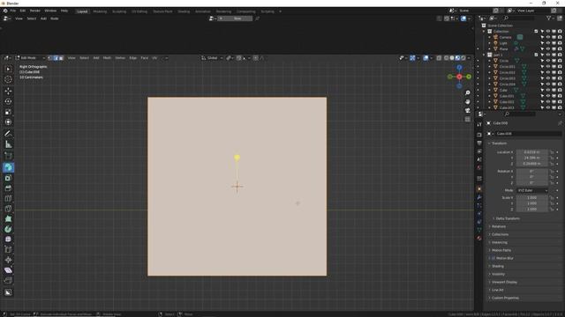
Task: Select the Annotate pencil tool
Action: coord(8,134)
